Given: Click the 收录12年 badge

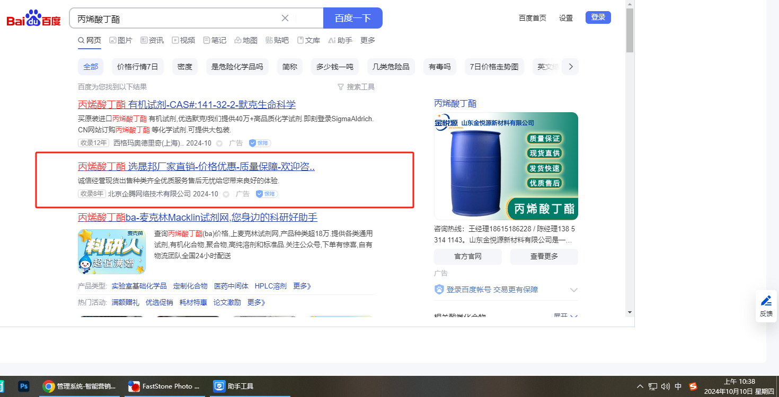Looking at the screenshot, I should point(94,143).
